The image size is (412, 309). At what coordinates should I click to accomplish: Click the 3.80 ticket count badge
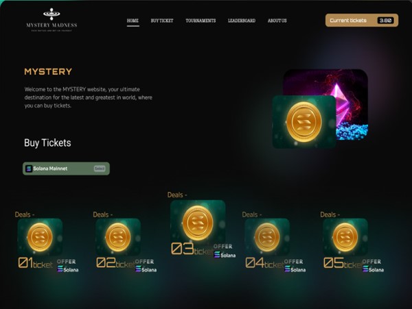[385, 21]
